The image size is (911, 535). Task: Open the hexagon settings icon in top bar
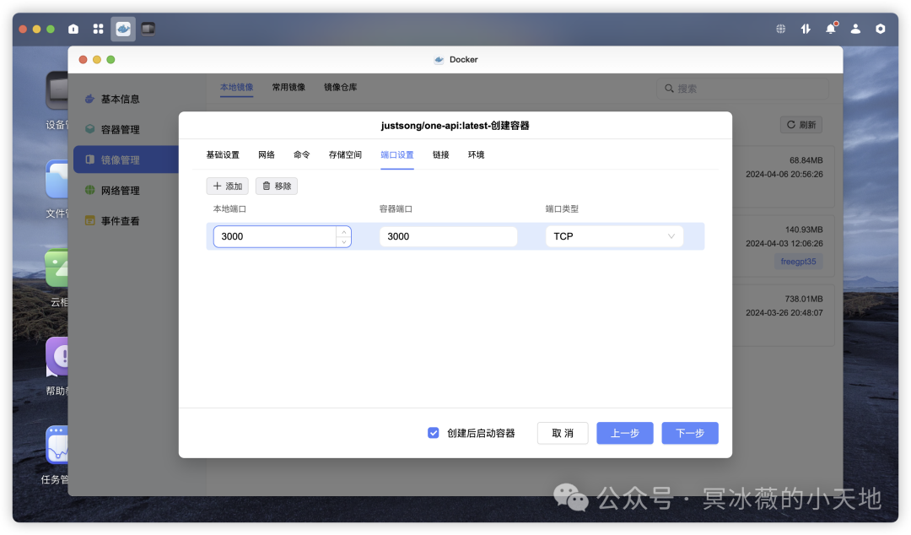(x=881, y=29)
